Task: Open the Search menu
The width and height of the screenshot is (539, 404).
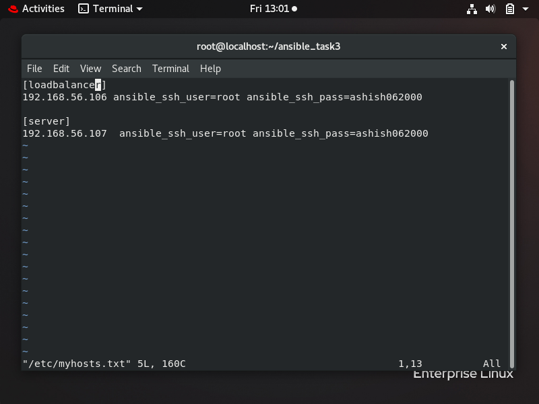Action: point(126,68)
